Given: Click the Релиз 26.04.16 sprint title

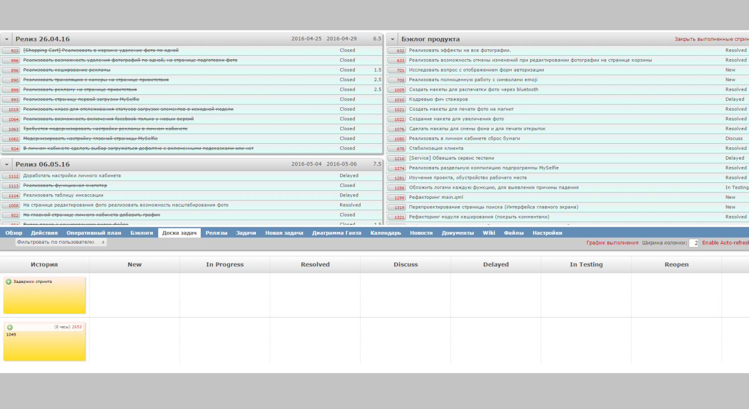Looking at the screenshot, I should coord(43,39).
